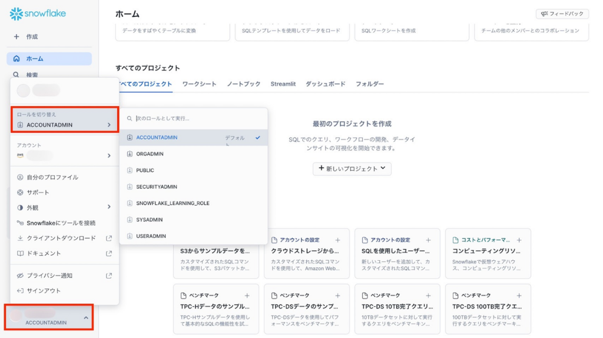Expand the ロールを切り替え ACCOUNTADMIN submenu
603x338 pixels.
click(64, 125)
